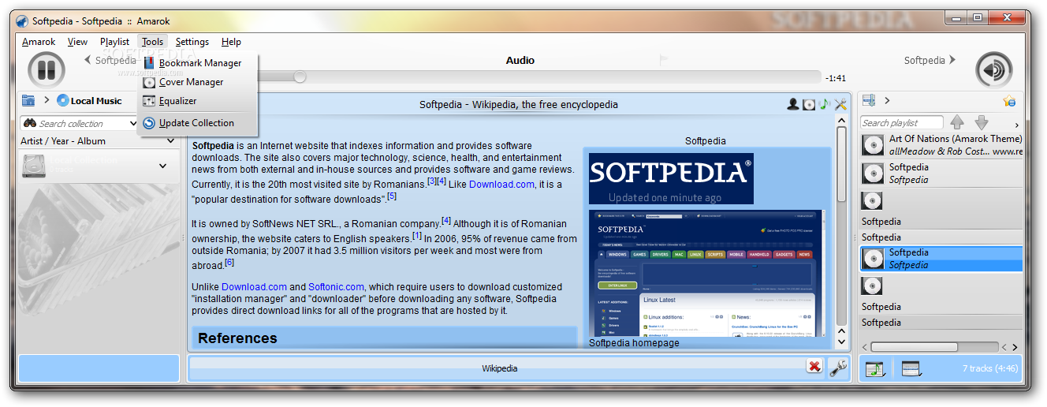Choose Update Collection in Tools menu

pos(197,123)
